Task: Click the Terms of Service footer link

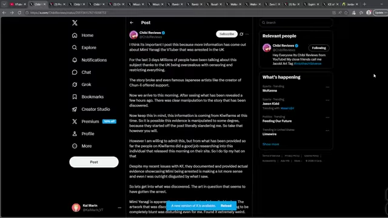Action: click(271, 156)
